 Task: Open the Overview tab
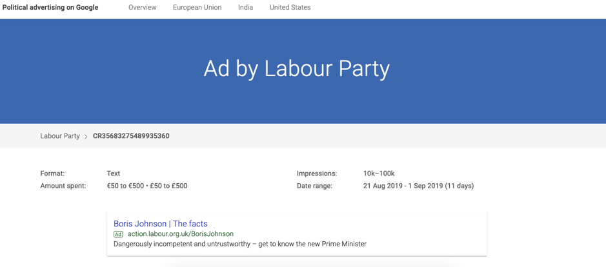[x=142, y=8]
